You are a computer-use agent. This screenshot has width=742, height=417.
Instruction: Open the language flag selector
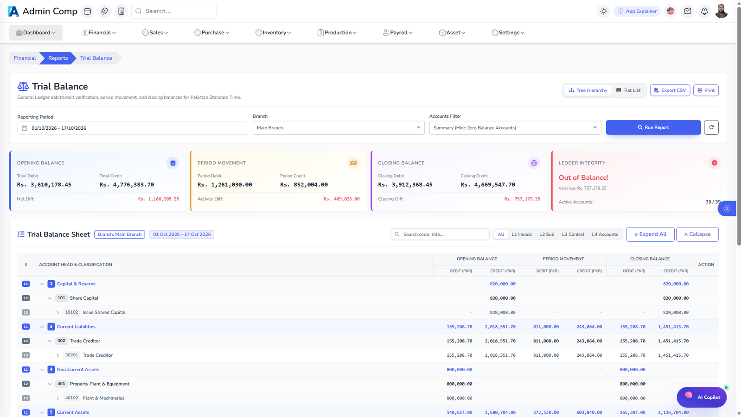click(670, 11)
